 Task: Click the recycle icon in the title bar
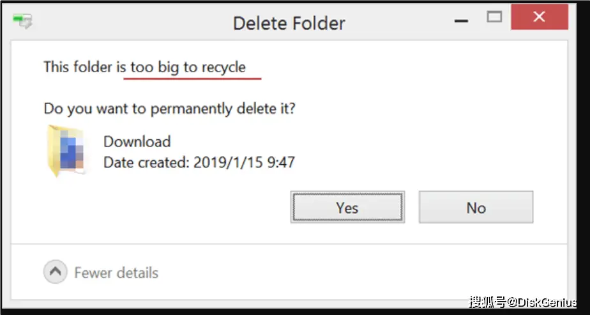pyautogui.click(x=24, y=21)
